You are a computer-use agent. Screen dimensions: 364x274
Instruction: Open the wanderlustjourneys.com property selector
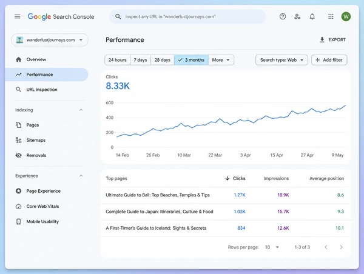click(x=50, y=39)
